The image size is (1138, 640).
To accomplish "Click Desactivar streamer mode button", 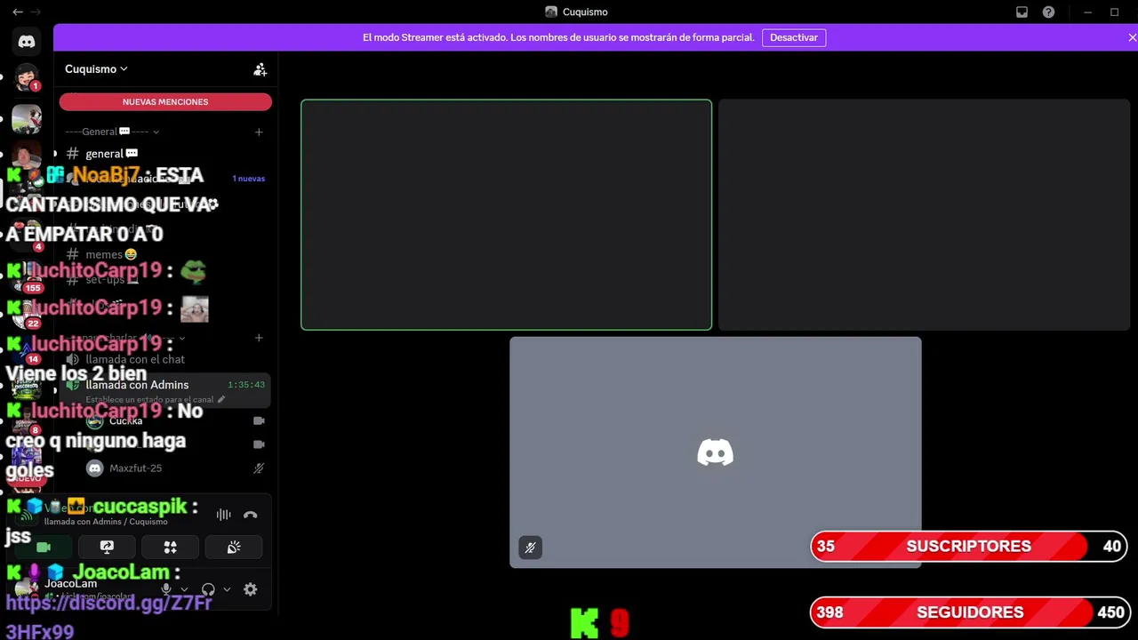I will click(x=794, y=37).
